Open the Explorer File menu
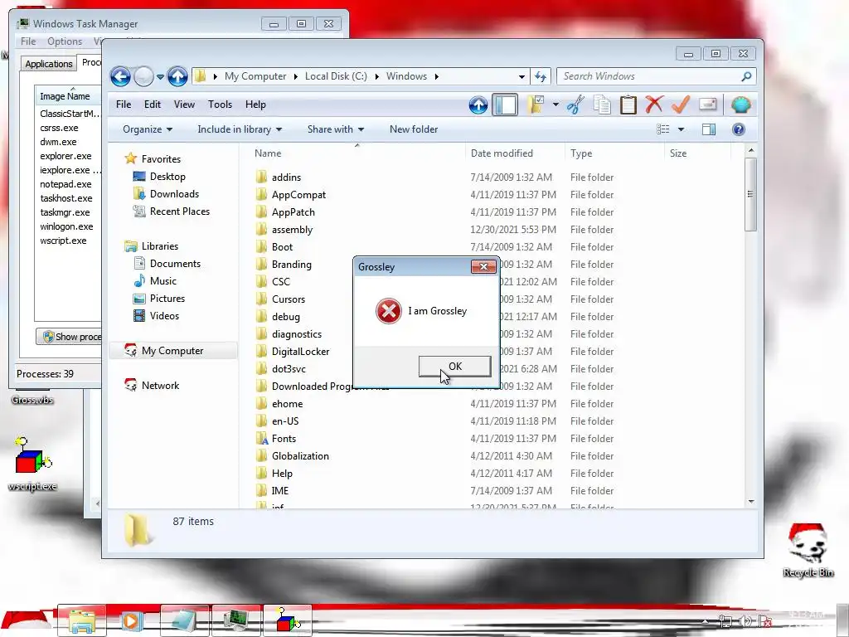Image resolution: width=849 pixels, height=637 pixels. click(124, 105)
